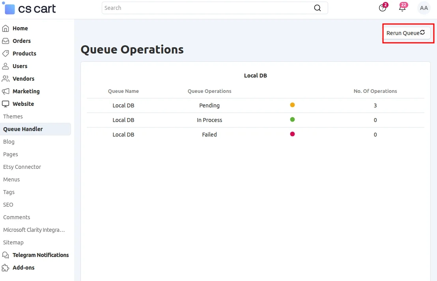This screenshot has height=281, width=437.
Task: Open the SEO link
Action: (x=8, y=205)
